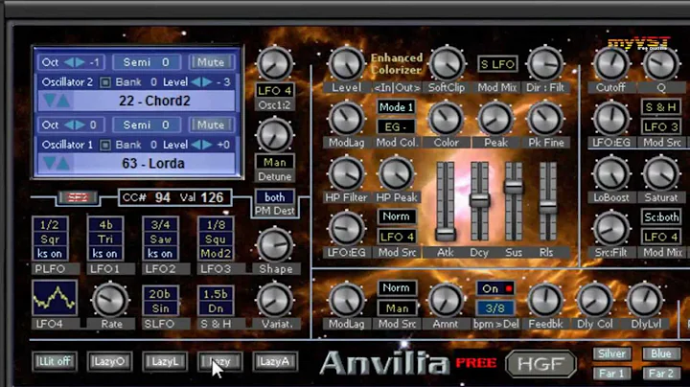Click the Variat. knob
The width and height of the screenshot is (690, 387).
(275, 301)
